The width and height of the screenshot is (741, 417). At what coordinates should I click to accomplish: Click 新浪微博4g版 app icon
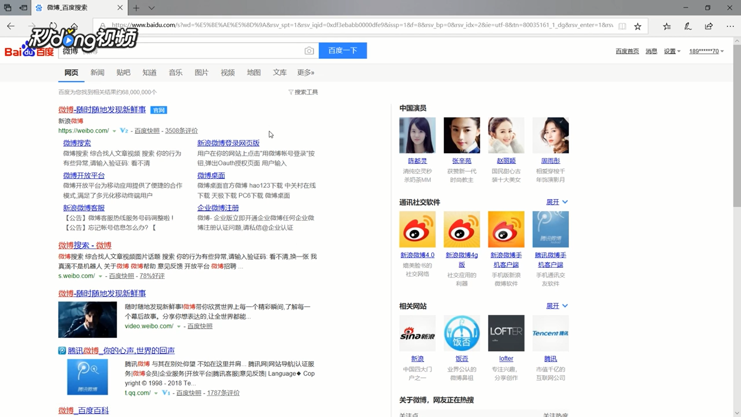click(462, 229)
